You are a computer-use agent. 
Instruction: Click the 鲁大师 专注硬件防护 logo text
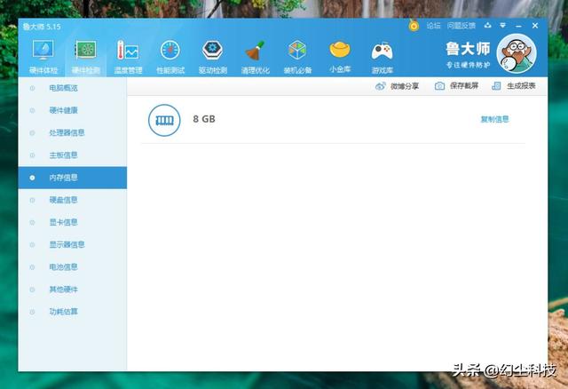(468, 54)
